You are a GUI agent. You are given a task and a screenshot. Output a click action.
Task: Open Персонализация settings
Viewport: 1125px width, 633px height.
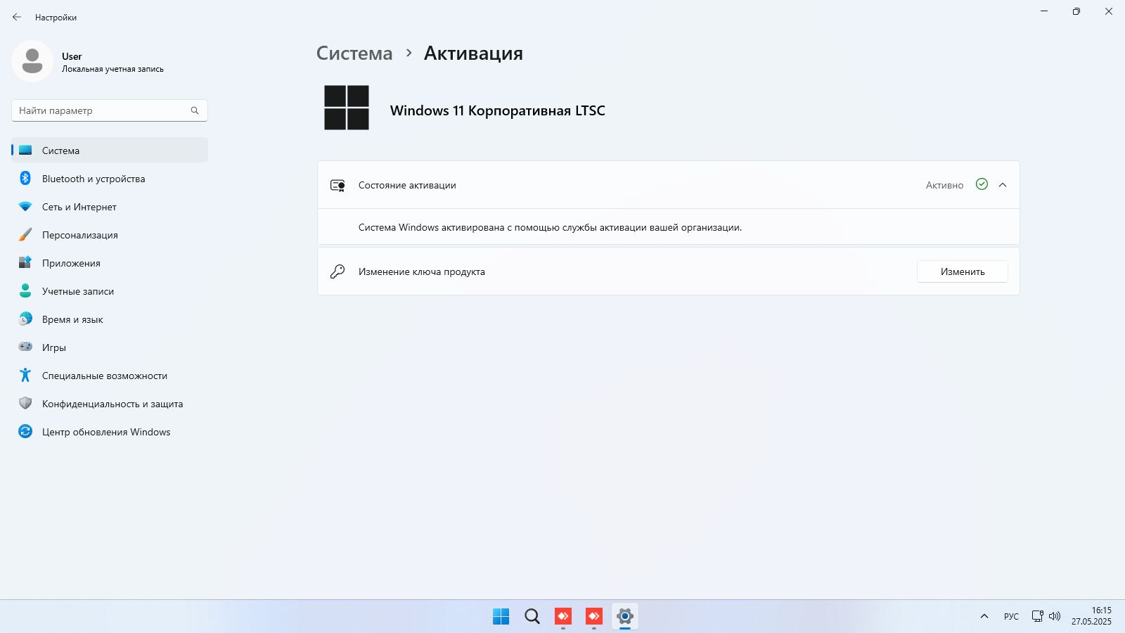(110, 235)
